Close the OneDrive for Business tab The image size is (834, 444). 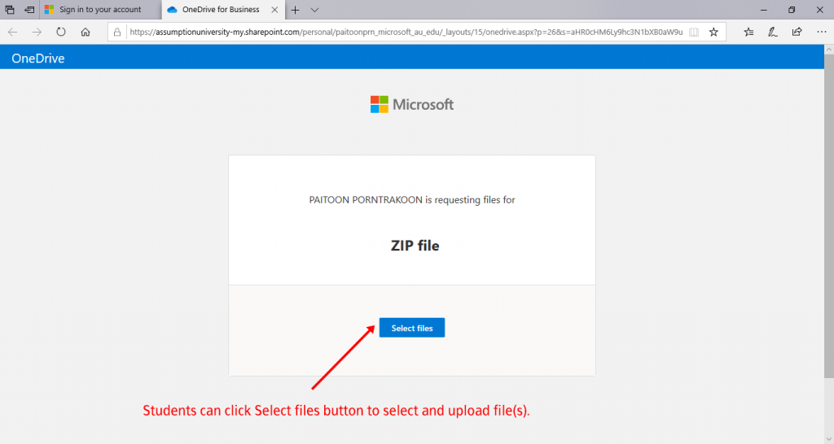point(274,10)
